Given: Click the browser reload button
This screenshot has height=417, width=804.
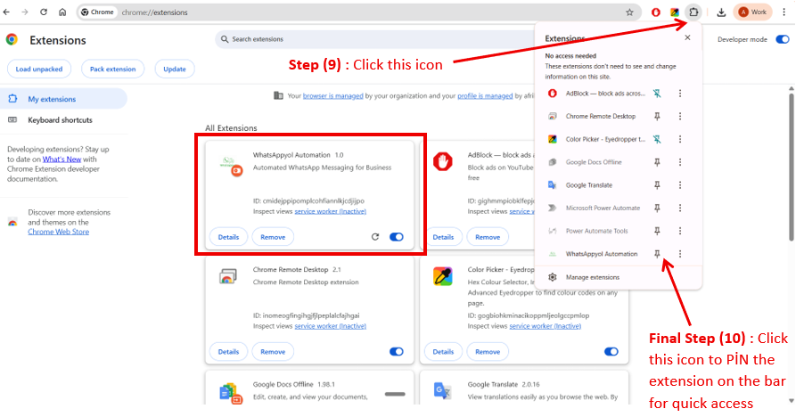Looking at the screenshot, I should [x=43, y=12].
